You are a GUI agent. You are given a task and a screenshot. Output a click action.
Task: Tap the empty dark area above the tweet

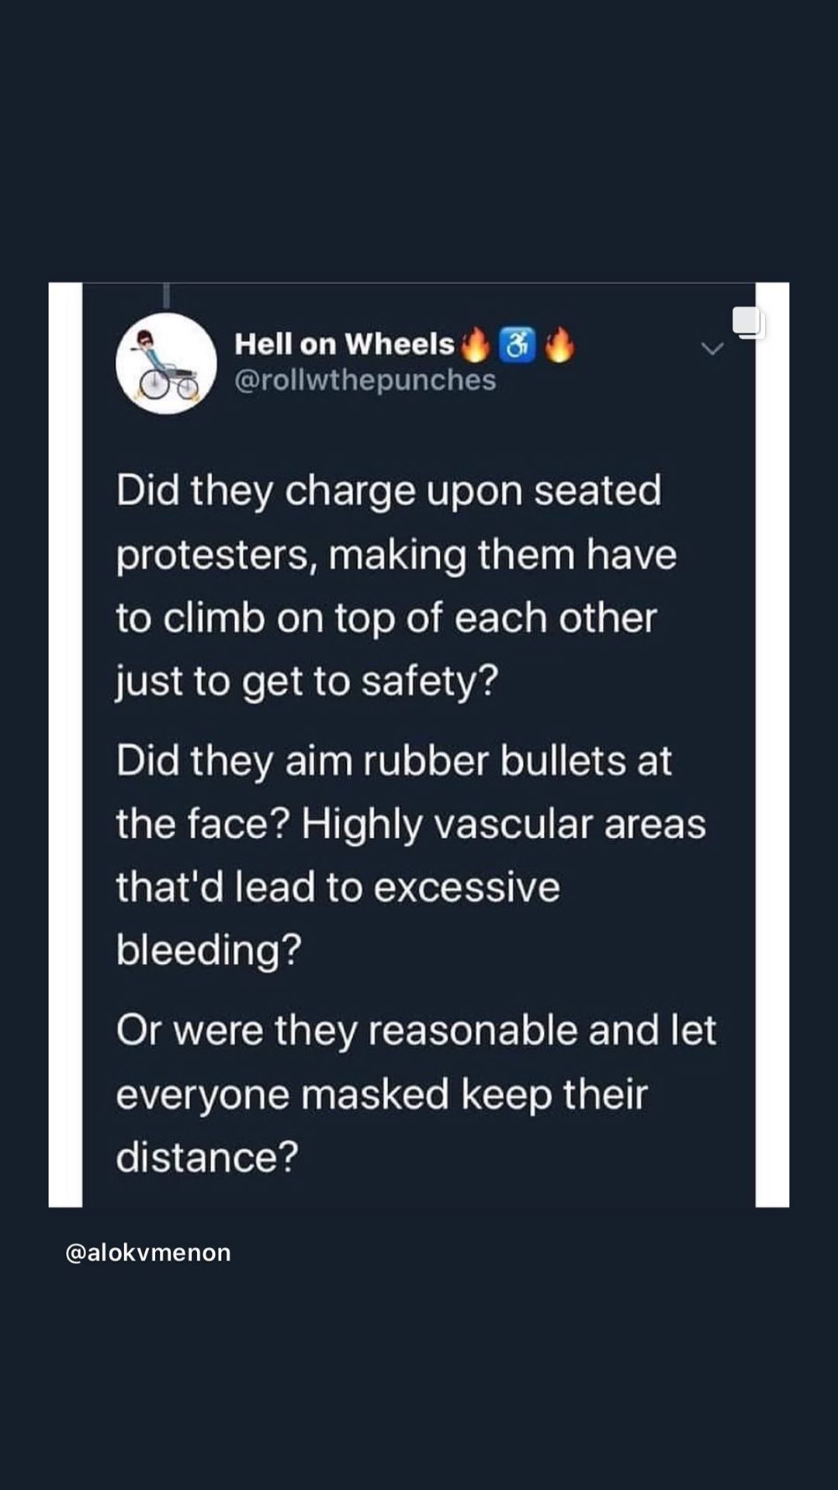click(419, 140)
